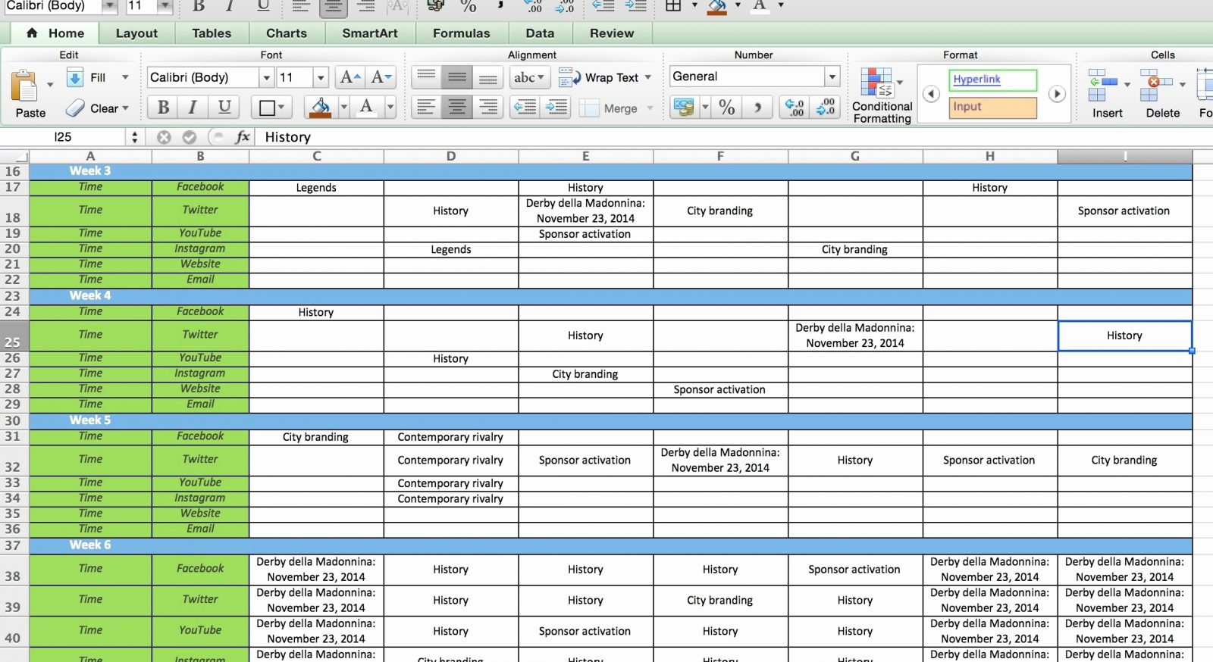This screenshot has width=1213, height=662.
Task: Click the Insert cells icon
Action: pos(1102,85)
